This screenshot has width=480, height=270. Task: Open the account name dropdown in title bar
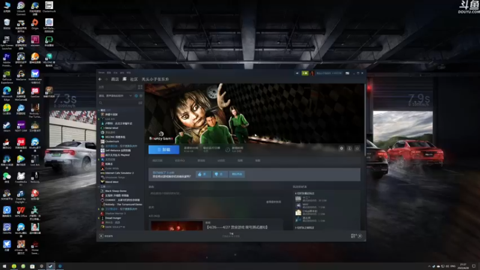[329, 73]
